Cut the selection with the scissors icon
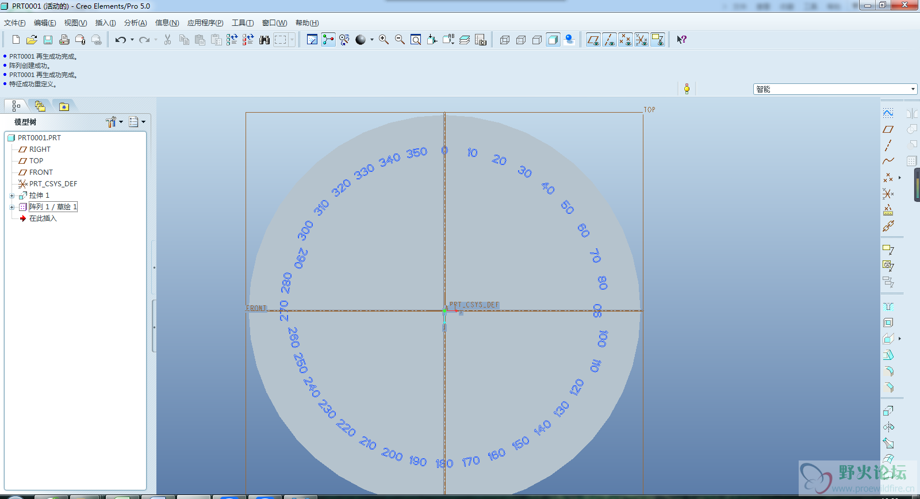920x499 pixels. pos(167,40)
